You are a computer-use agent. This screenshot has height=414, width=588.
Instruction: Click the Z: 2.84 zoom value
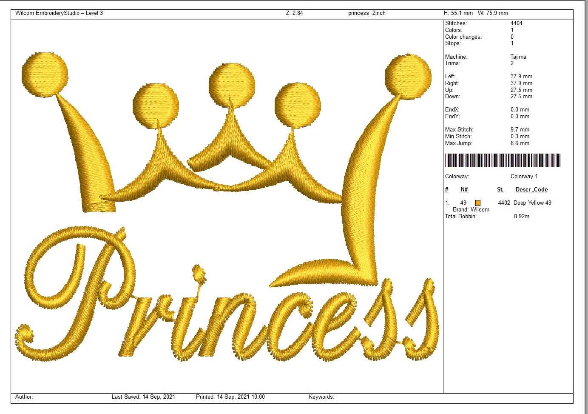[295, 13]
